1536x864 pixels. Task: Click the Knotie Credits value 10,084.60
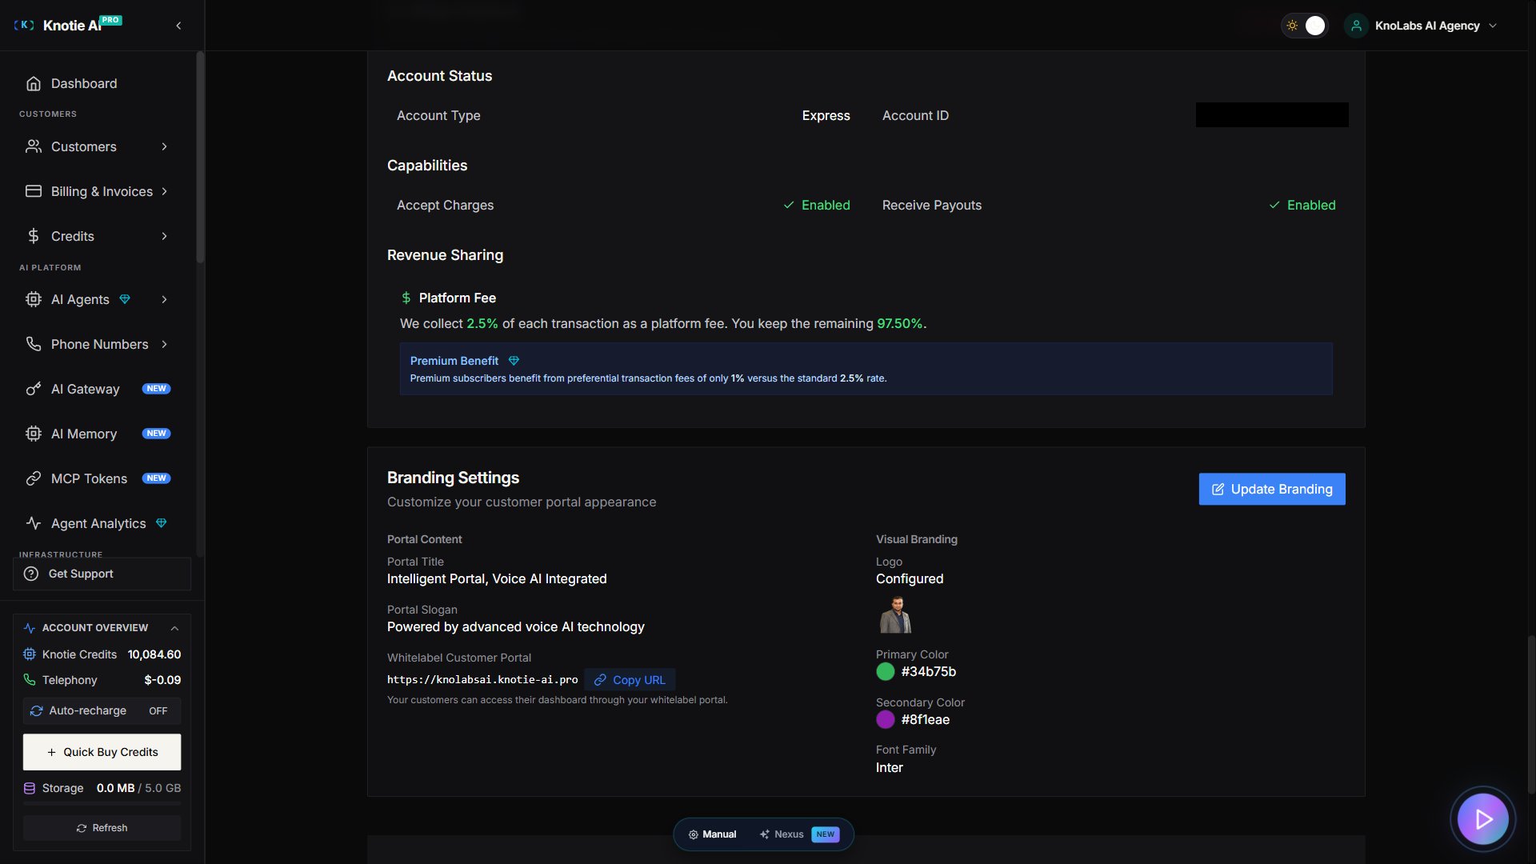tap(154, 654)
